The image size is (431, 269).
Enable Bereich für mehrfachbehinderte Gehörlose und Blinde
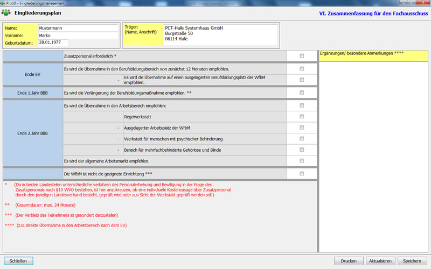coord(302,150)
